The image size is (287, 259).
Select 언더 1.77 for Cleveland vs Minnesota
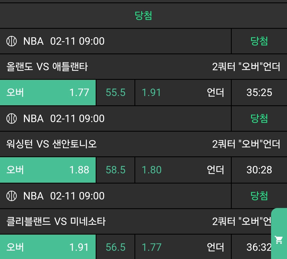pos(183,247)
